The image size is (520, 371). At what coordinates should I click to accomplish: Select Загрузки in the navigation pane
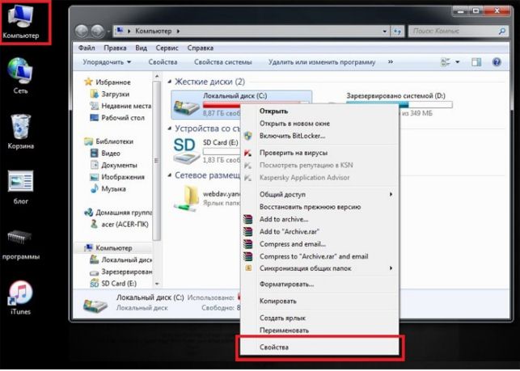(x=115, y=94)
